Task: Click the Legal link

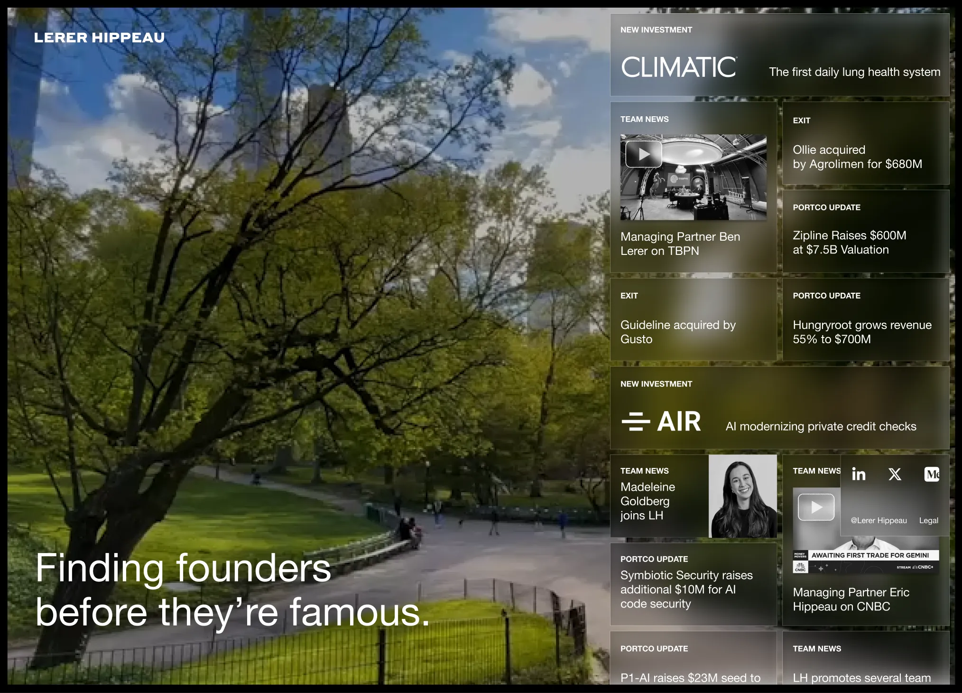Action: point(928,521)
